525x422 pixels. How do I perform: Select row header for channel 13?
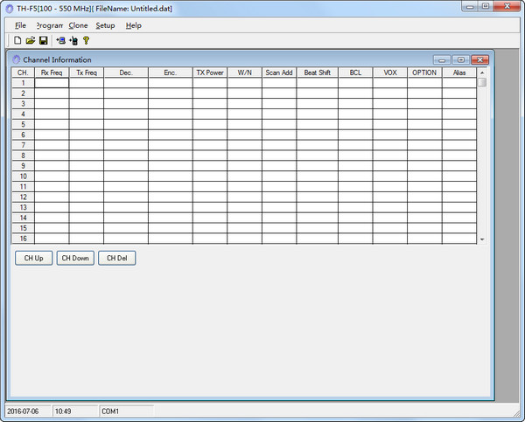pyautogui.click(x=23, y=207)
